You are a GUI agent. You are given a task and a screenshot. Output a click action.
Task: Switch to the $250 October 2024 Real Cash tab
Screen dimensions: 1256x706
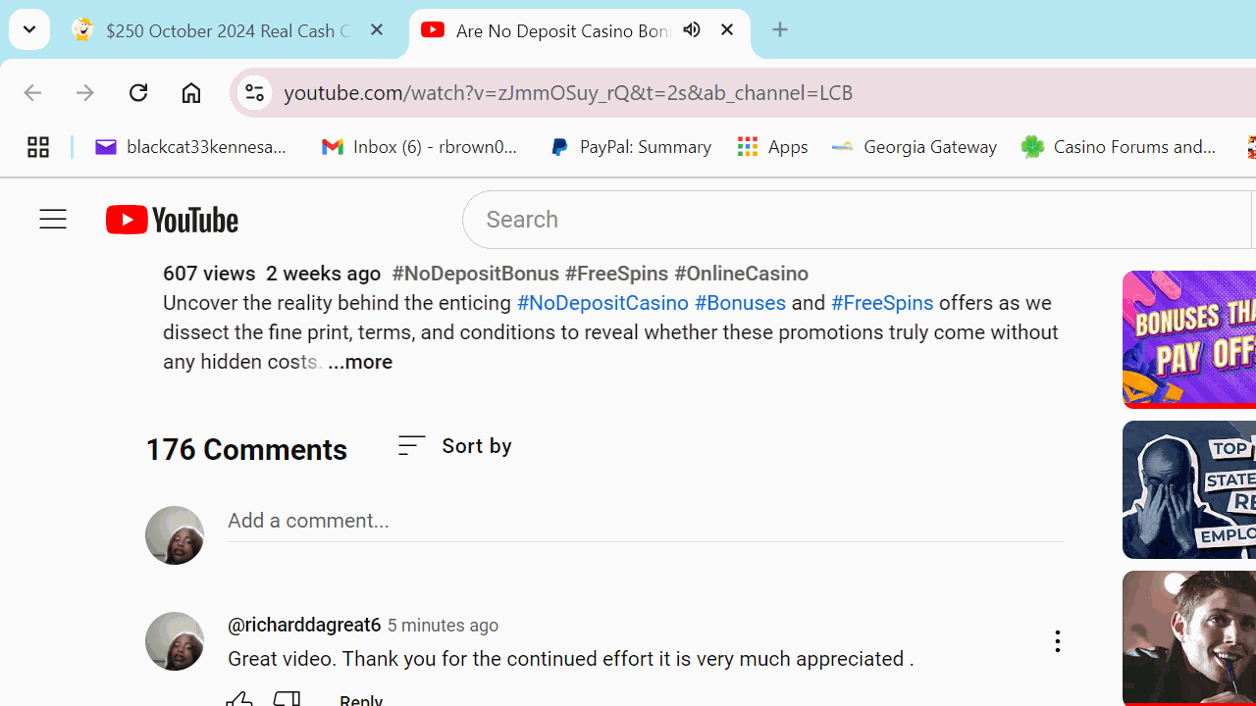click(x=228, y=30)
